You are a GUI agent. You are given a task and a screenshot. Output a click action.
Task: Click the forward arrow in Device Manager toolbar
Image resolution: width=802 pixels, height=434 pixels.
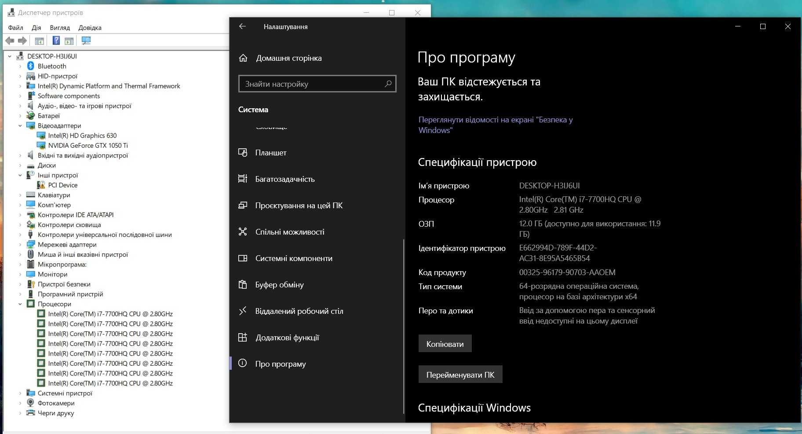[x=22, y=40]
